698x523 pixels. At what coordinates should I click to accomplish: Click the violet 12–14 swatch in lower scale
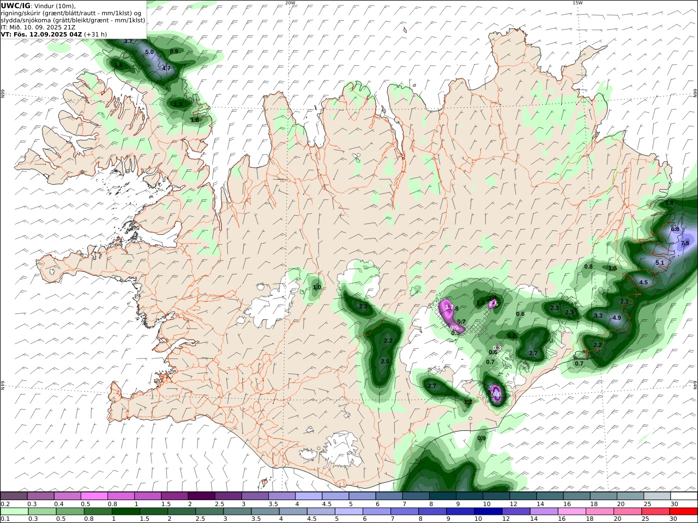pos(516,512)
